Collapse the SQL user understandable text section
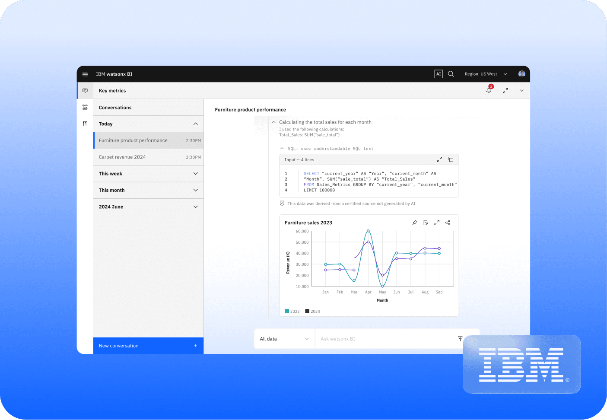The height and width of the screenshot is (420, 607). [282, 149]
